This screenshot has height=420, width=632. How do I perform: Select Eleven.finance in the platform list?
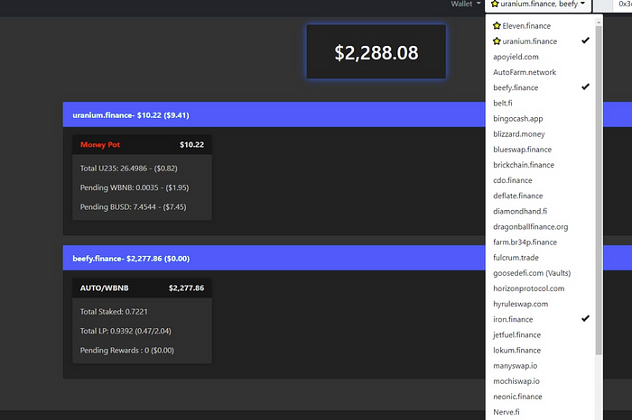[526, 26]
